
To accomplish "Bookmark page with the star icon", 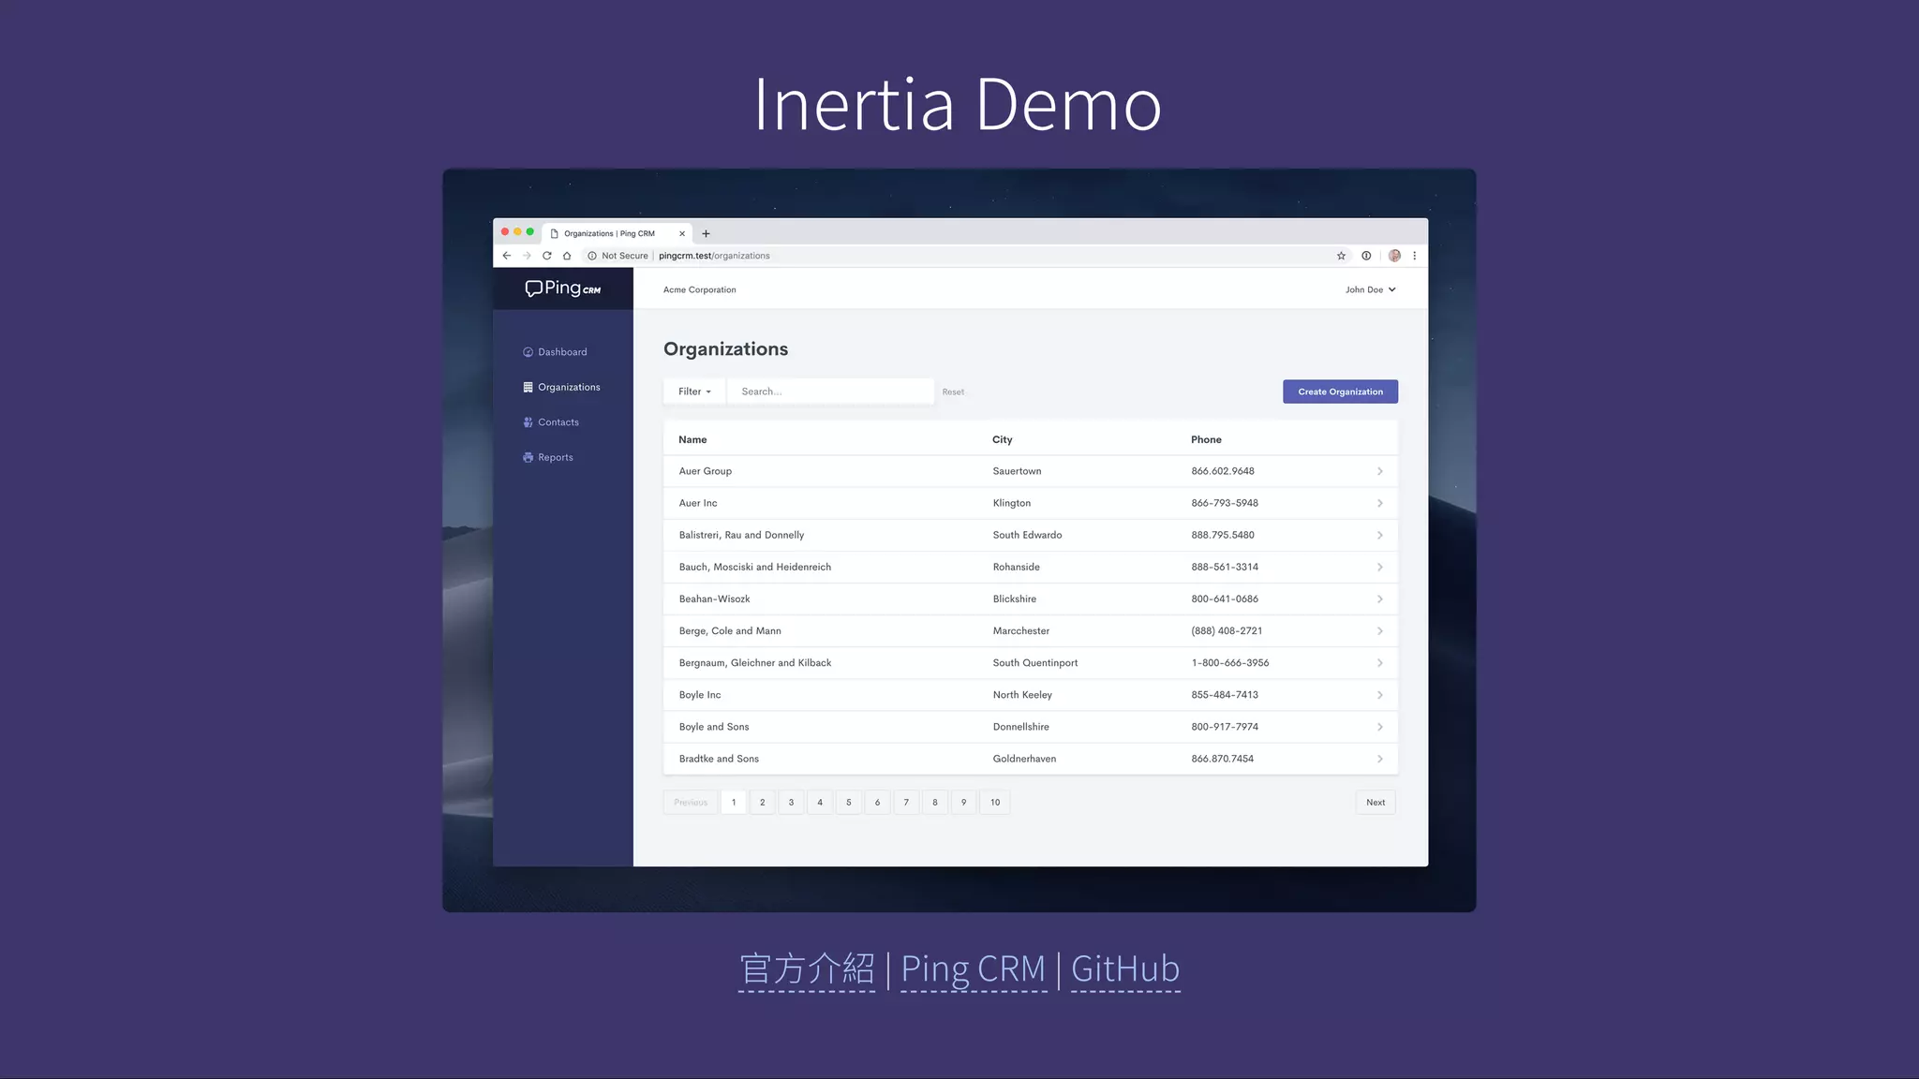I will [1341, 256].
